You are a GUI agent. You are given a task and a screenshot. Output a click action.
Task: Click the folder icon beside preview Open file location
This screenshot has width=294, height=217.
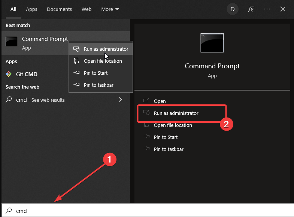(146, 125)
